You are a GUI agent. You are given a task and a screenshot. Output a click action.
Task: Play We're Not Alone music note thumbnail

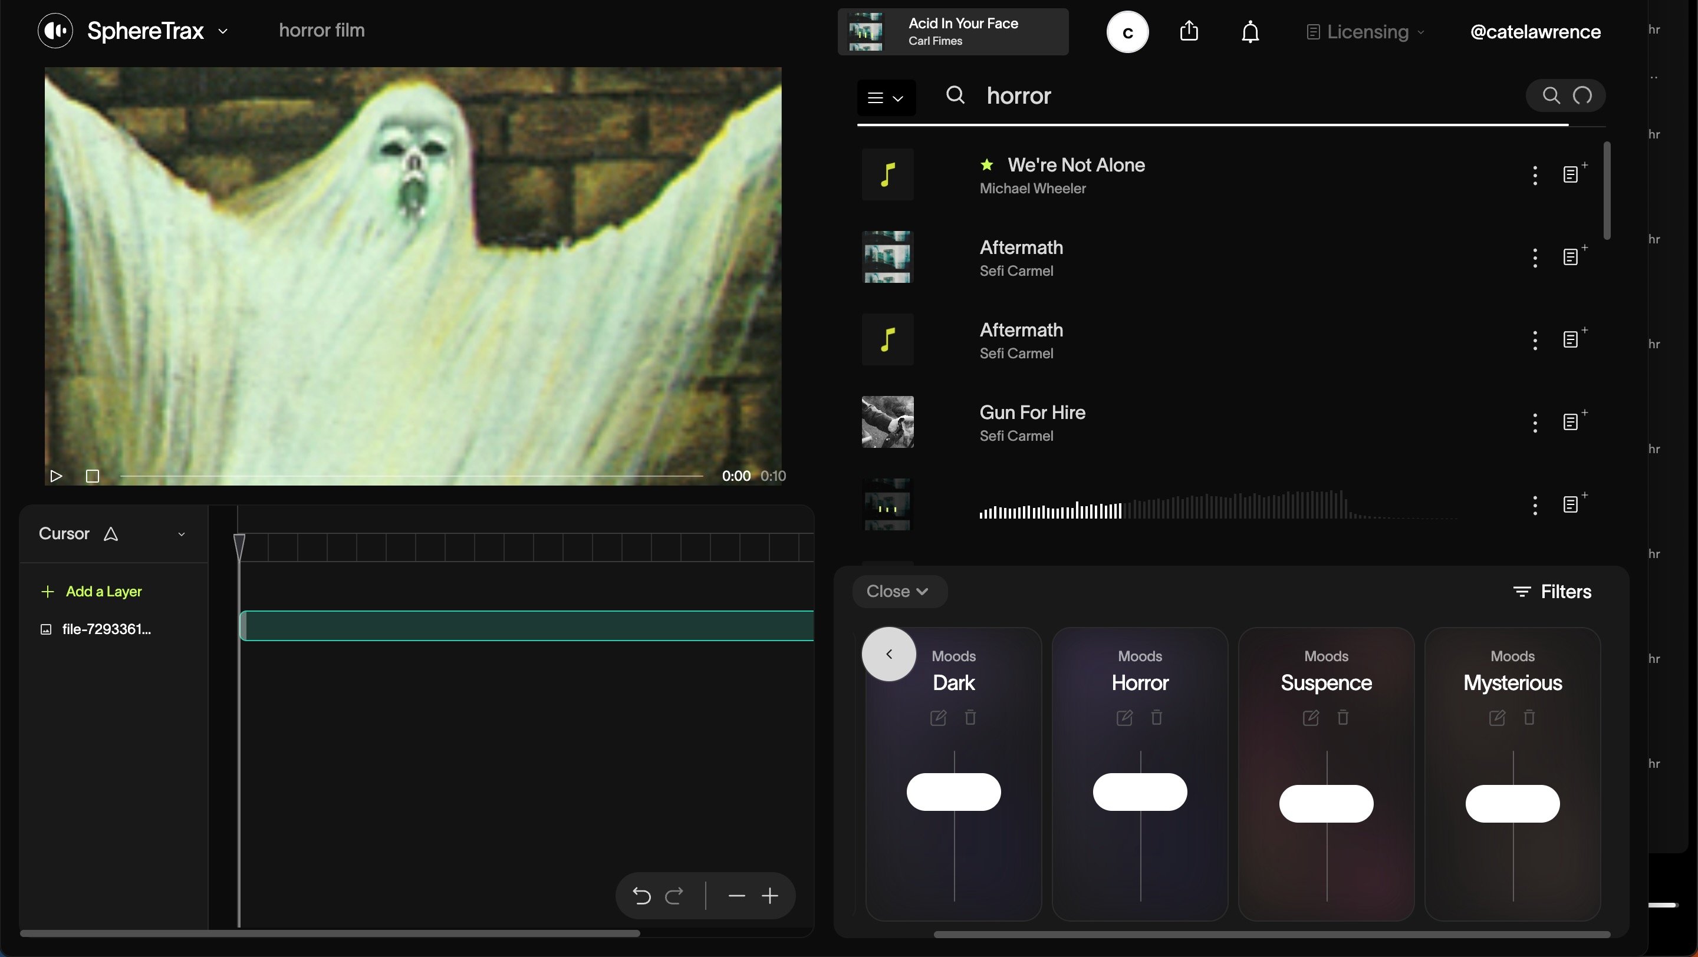[887, 174]
